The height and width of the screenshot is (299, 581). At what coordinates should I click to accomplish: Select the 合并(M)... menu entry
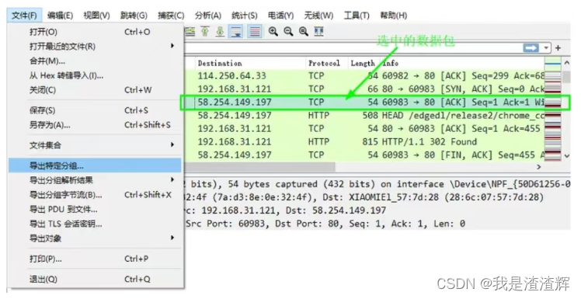pos(96,61)
